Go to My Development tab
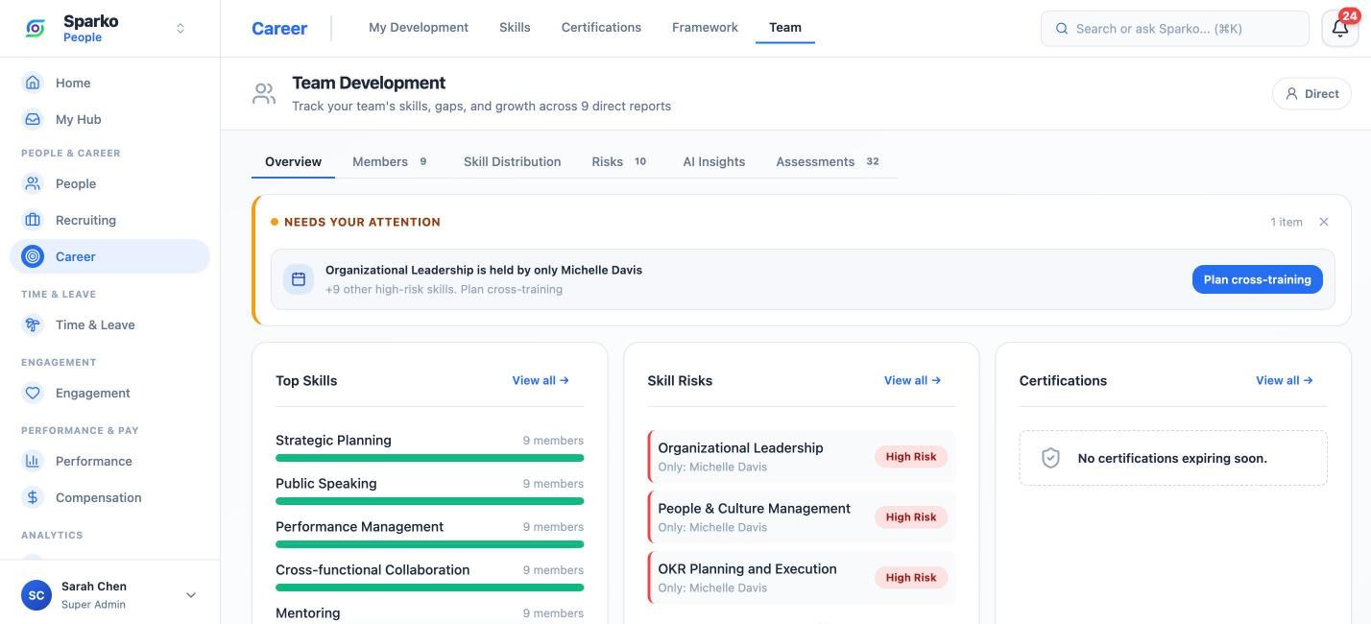 pos(419,28)
